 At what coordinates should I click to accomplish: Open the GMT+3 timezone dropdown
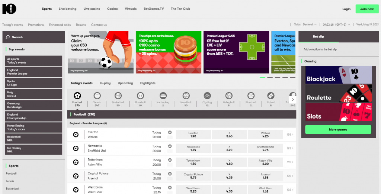(x=336, y=25)
